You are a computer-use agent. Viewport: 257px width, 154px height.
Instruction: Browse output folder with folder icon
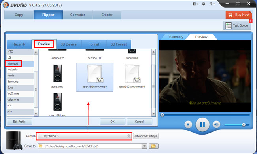[x=153, y=146]
